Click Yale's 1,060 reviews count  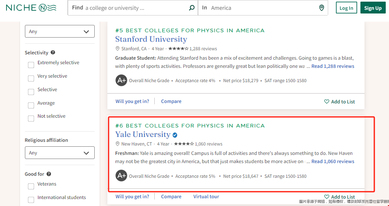click(209, 144)
